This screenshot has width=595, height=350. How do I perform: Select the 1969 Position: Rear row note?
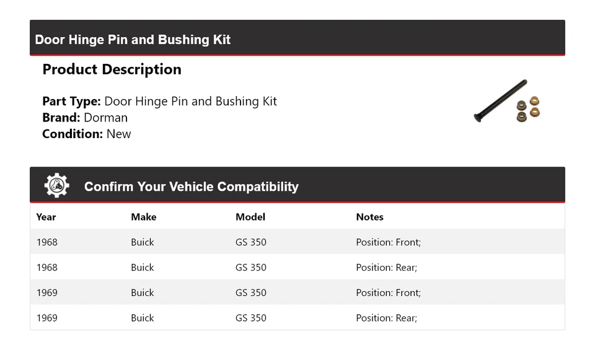coord(386,318)
